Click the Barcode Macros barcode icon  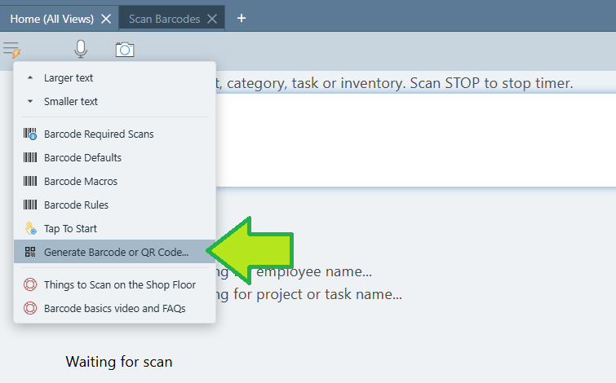coord(30,181)
